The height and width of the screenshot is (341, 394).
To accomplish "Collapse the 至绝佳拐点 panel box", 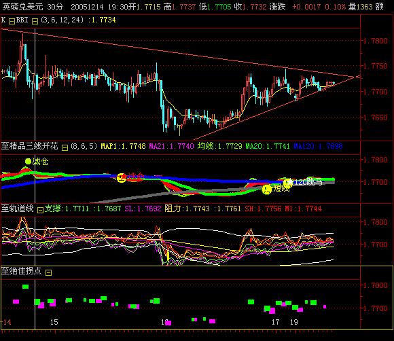I will [48, 272].
